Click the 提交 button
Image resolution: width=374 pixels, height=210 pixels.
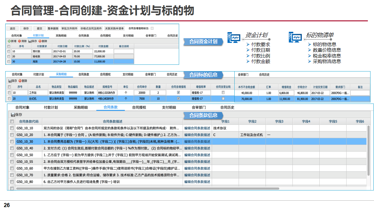(39, 28)
